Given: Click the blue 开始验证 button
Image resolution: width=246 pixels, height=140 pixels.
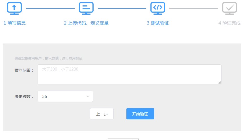Looking at the screenshot, I should tap(140, 114).
